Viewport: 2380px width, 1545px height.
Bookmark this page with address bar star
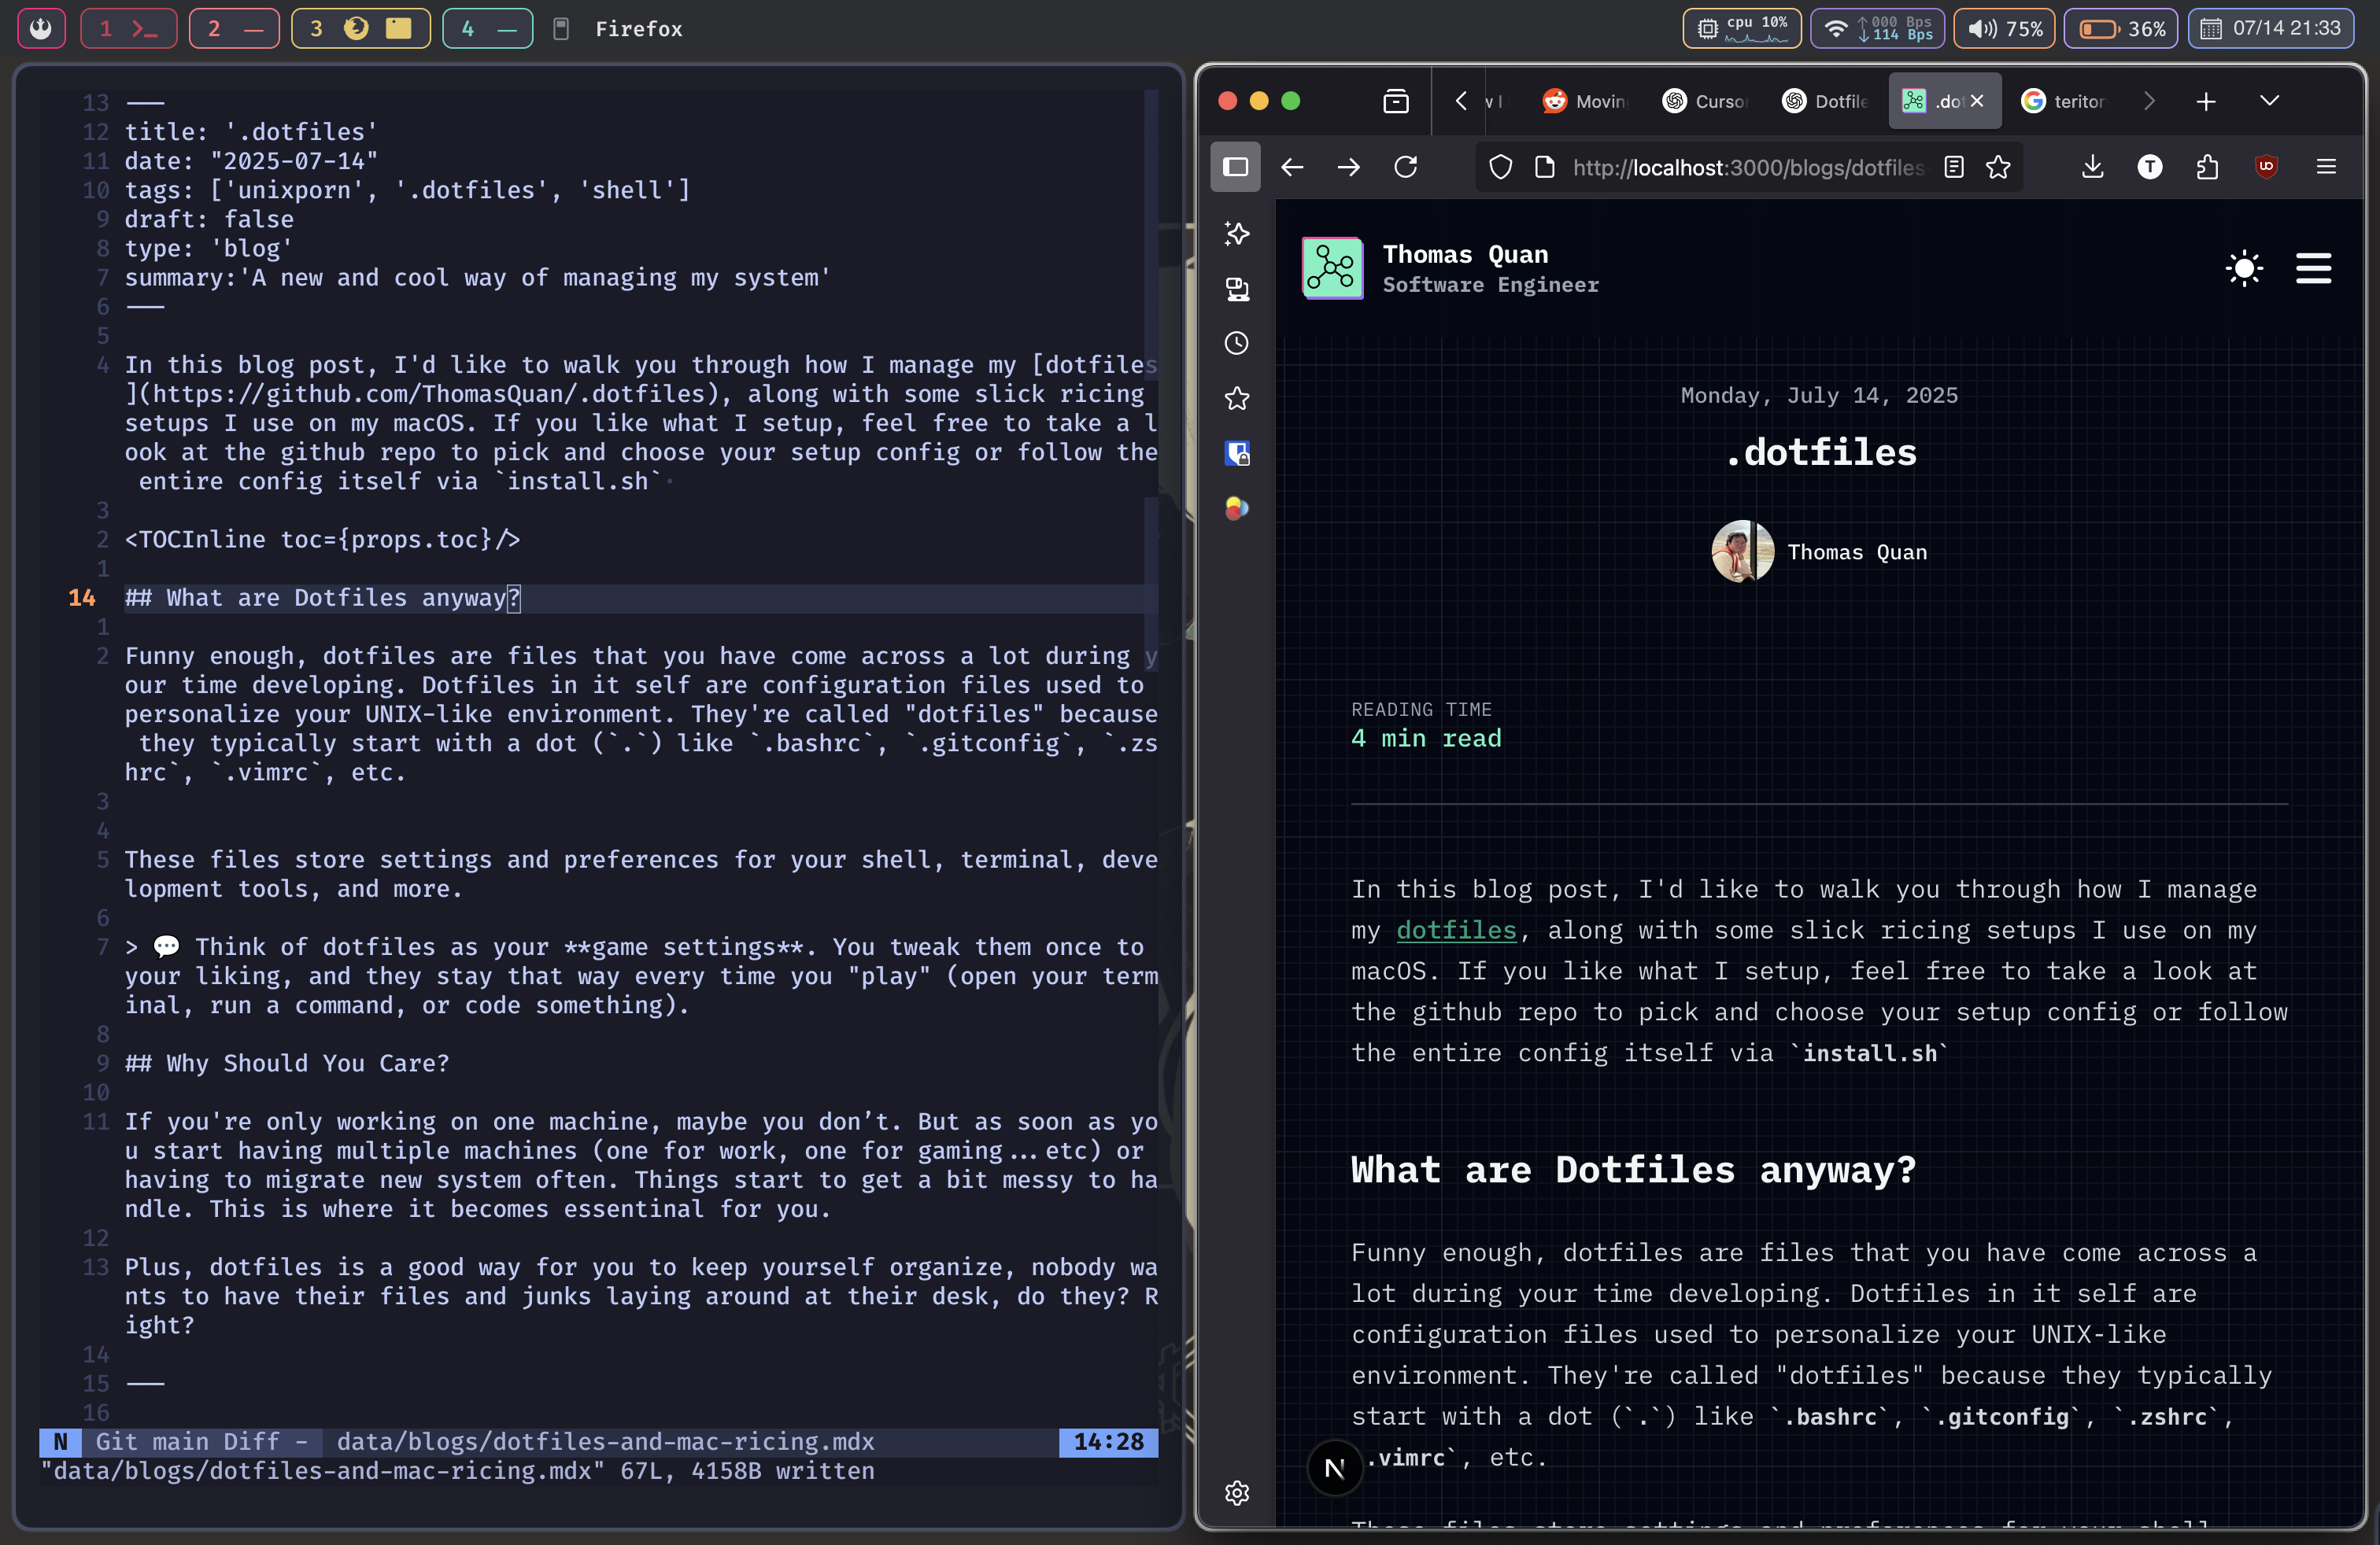[1998, 167]
